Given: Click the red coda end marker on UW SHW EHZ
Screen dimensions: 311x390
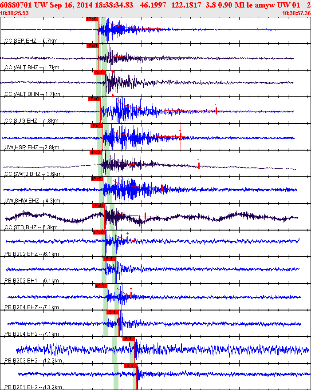Looking at the screenshot, I should [x=161, y=188].
